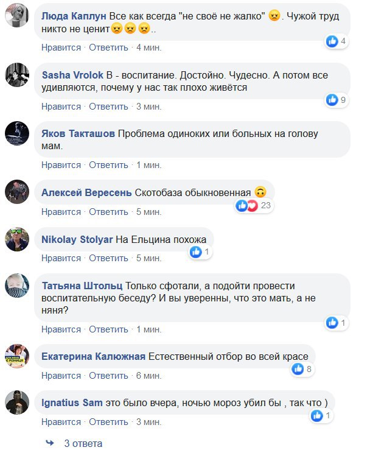370x453 pixels.
Task: Click like reaction icon on Nikolay Stolyar's comment
Action: (195, 252)
